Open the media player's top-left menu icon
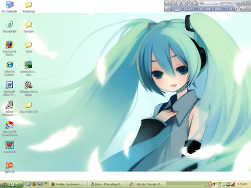 click(167, 2)
